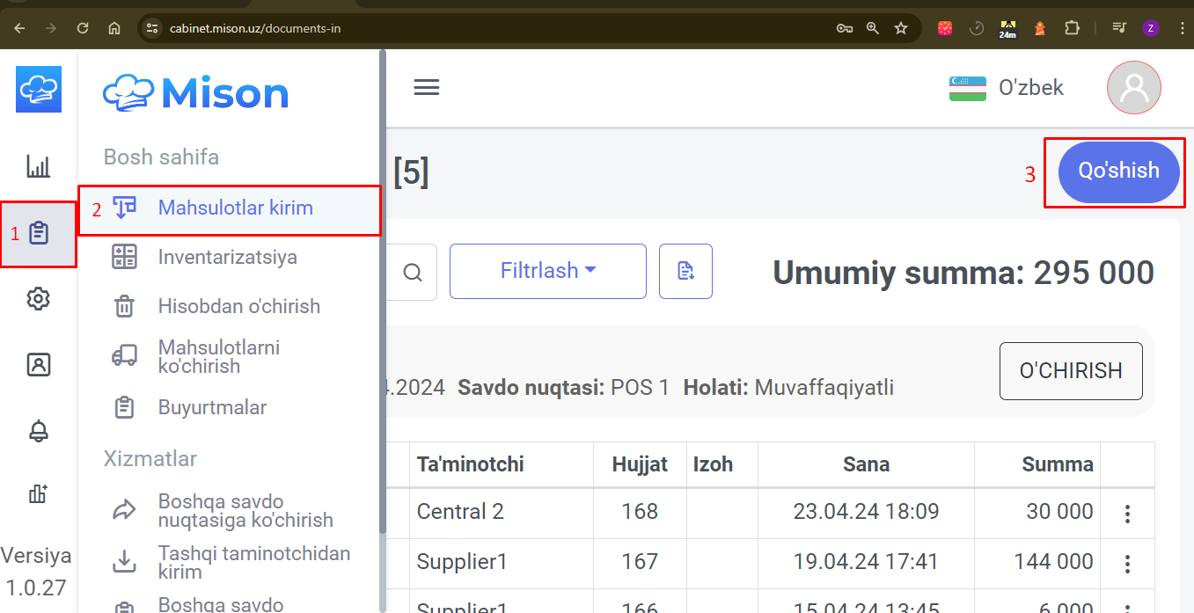Screen dimensions: 1194x613
Task: Open Tashqi taminotchidan kirim service
Action: point(254,563)
